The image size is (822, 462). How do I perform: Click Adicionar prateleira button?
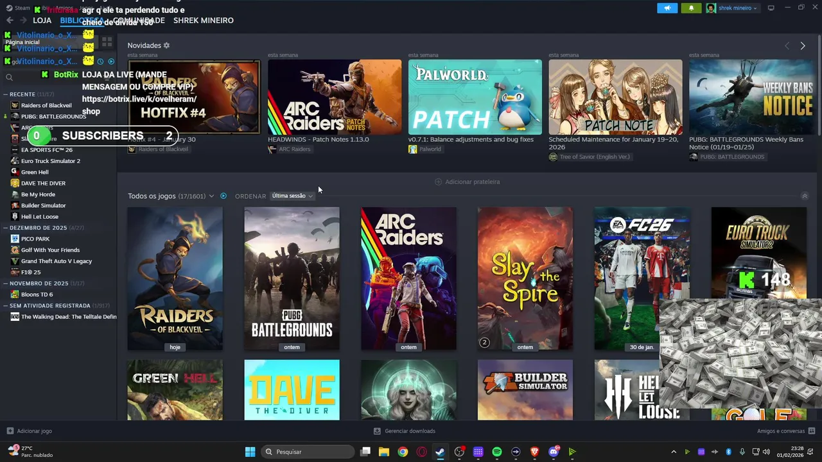468,182
